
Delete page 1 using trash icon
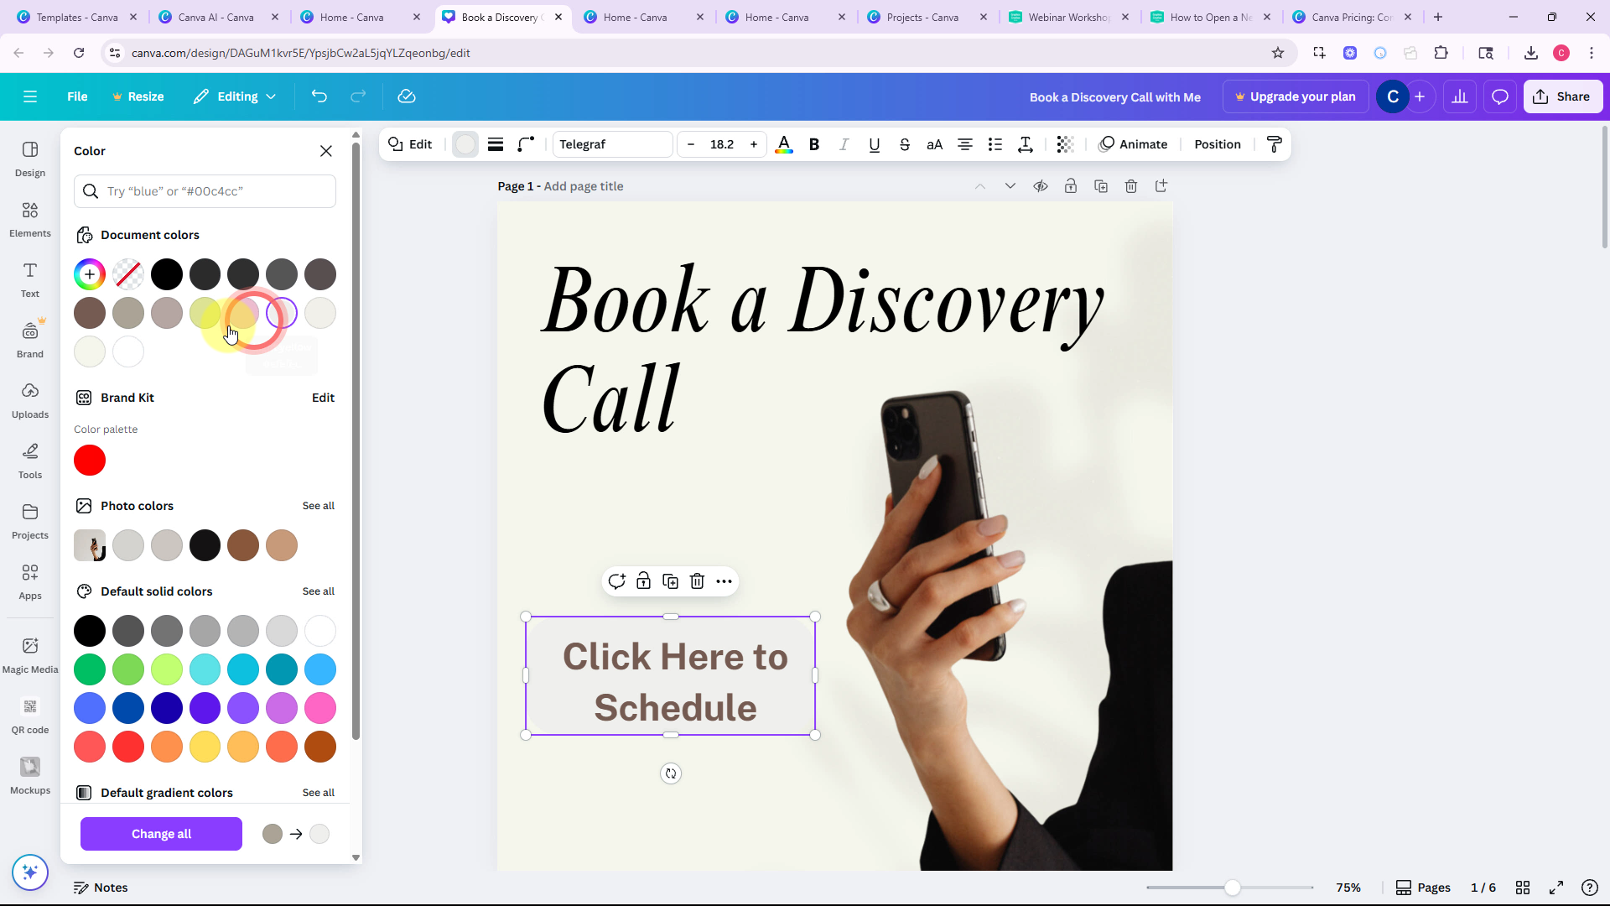pyautogui.click(x=1131, y=186)
